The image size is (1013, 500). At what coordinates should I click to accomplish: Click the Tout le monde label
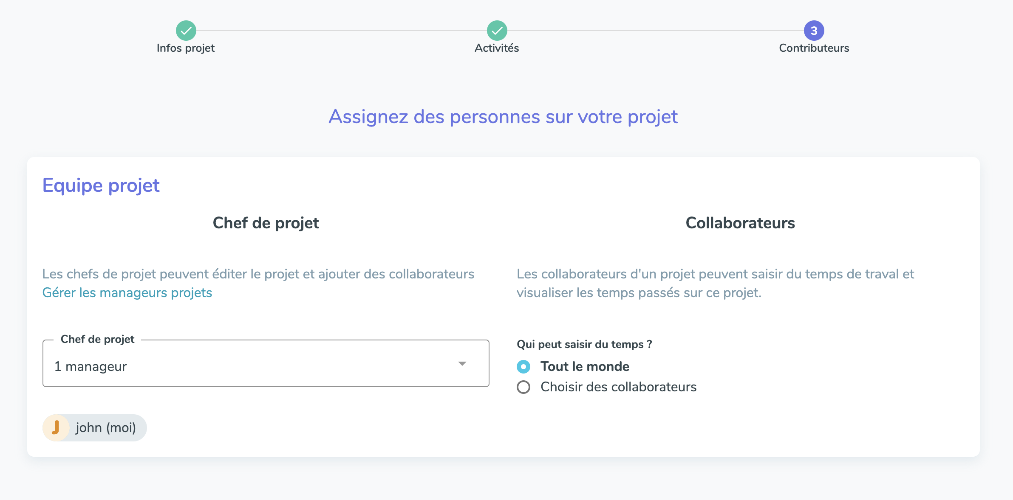click(x=585, y=366)
